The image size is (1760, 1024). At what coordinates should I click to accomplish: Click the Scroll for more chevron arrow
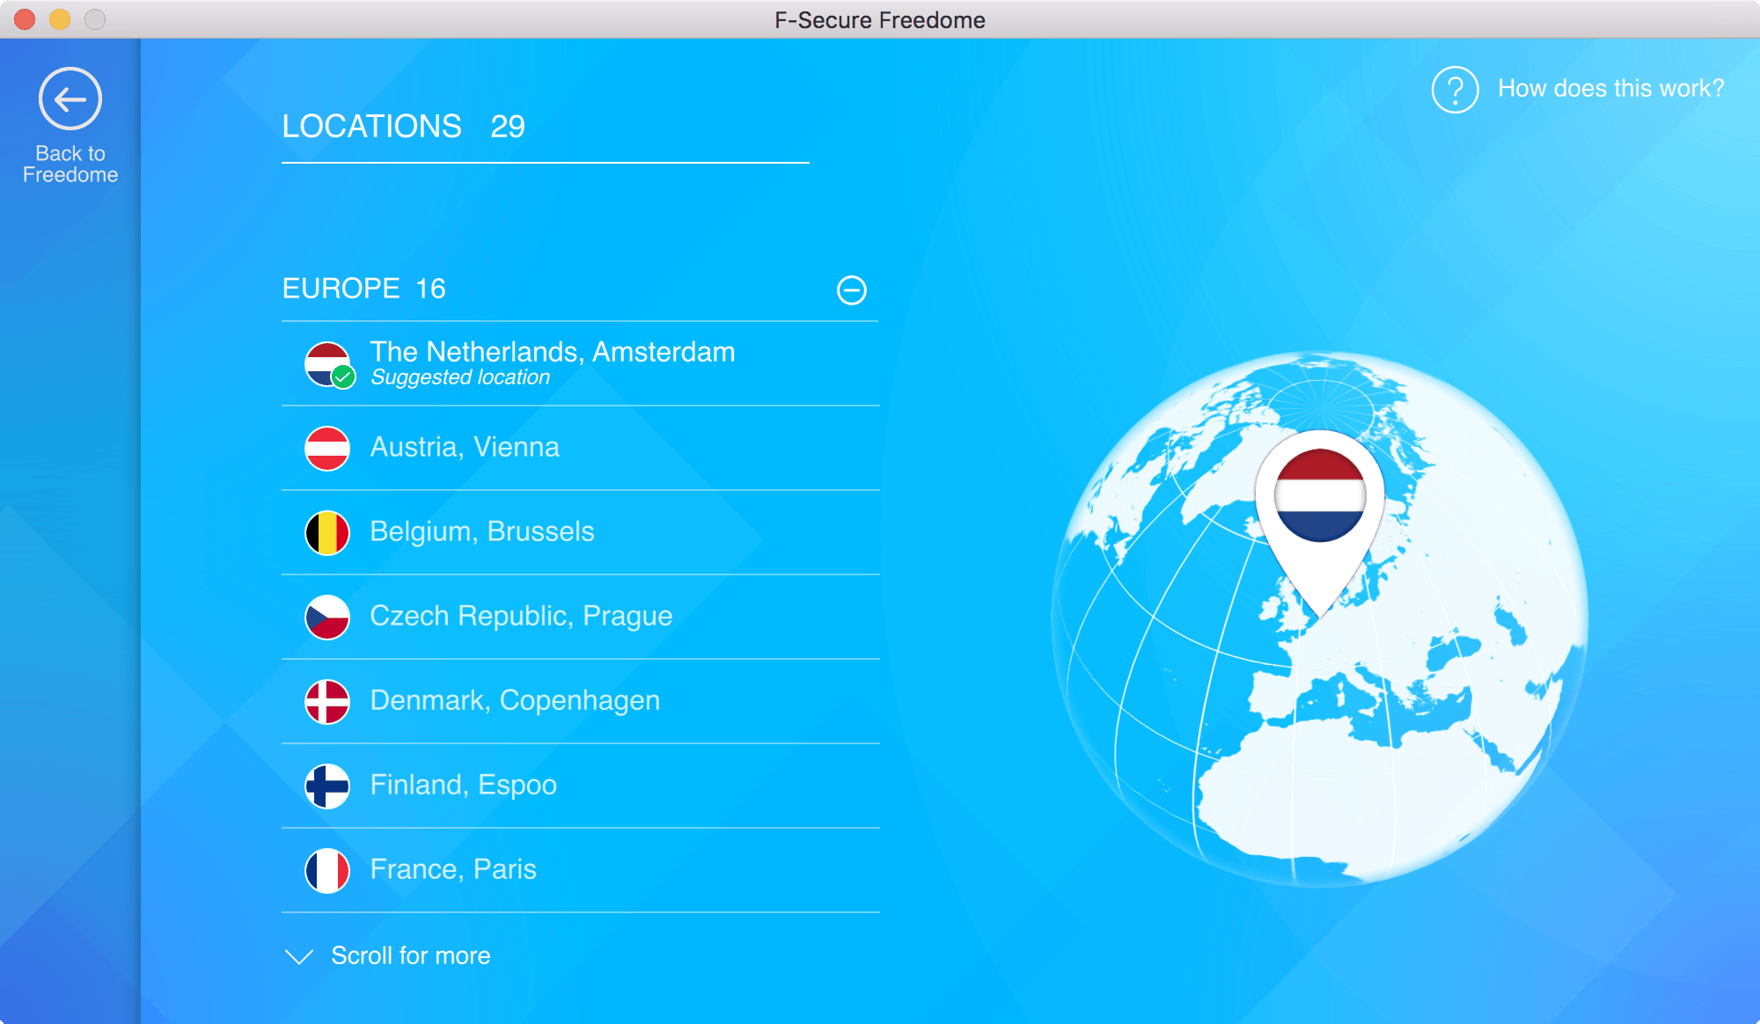(299, 956)
